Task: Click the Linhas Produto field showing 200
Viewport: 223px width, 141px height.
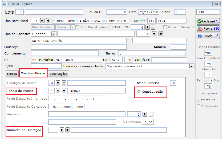Action: click(x=208, y=53)
